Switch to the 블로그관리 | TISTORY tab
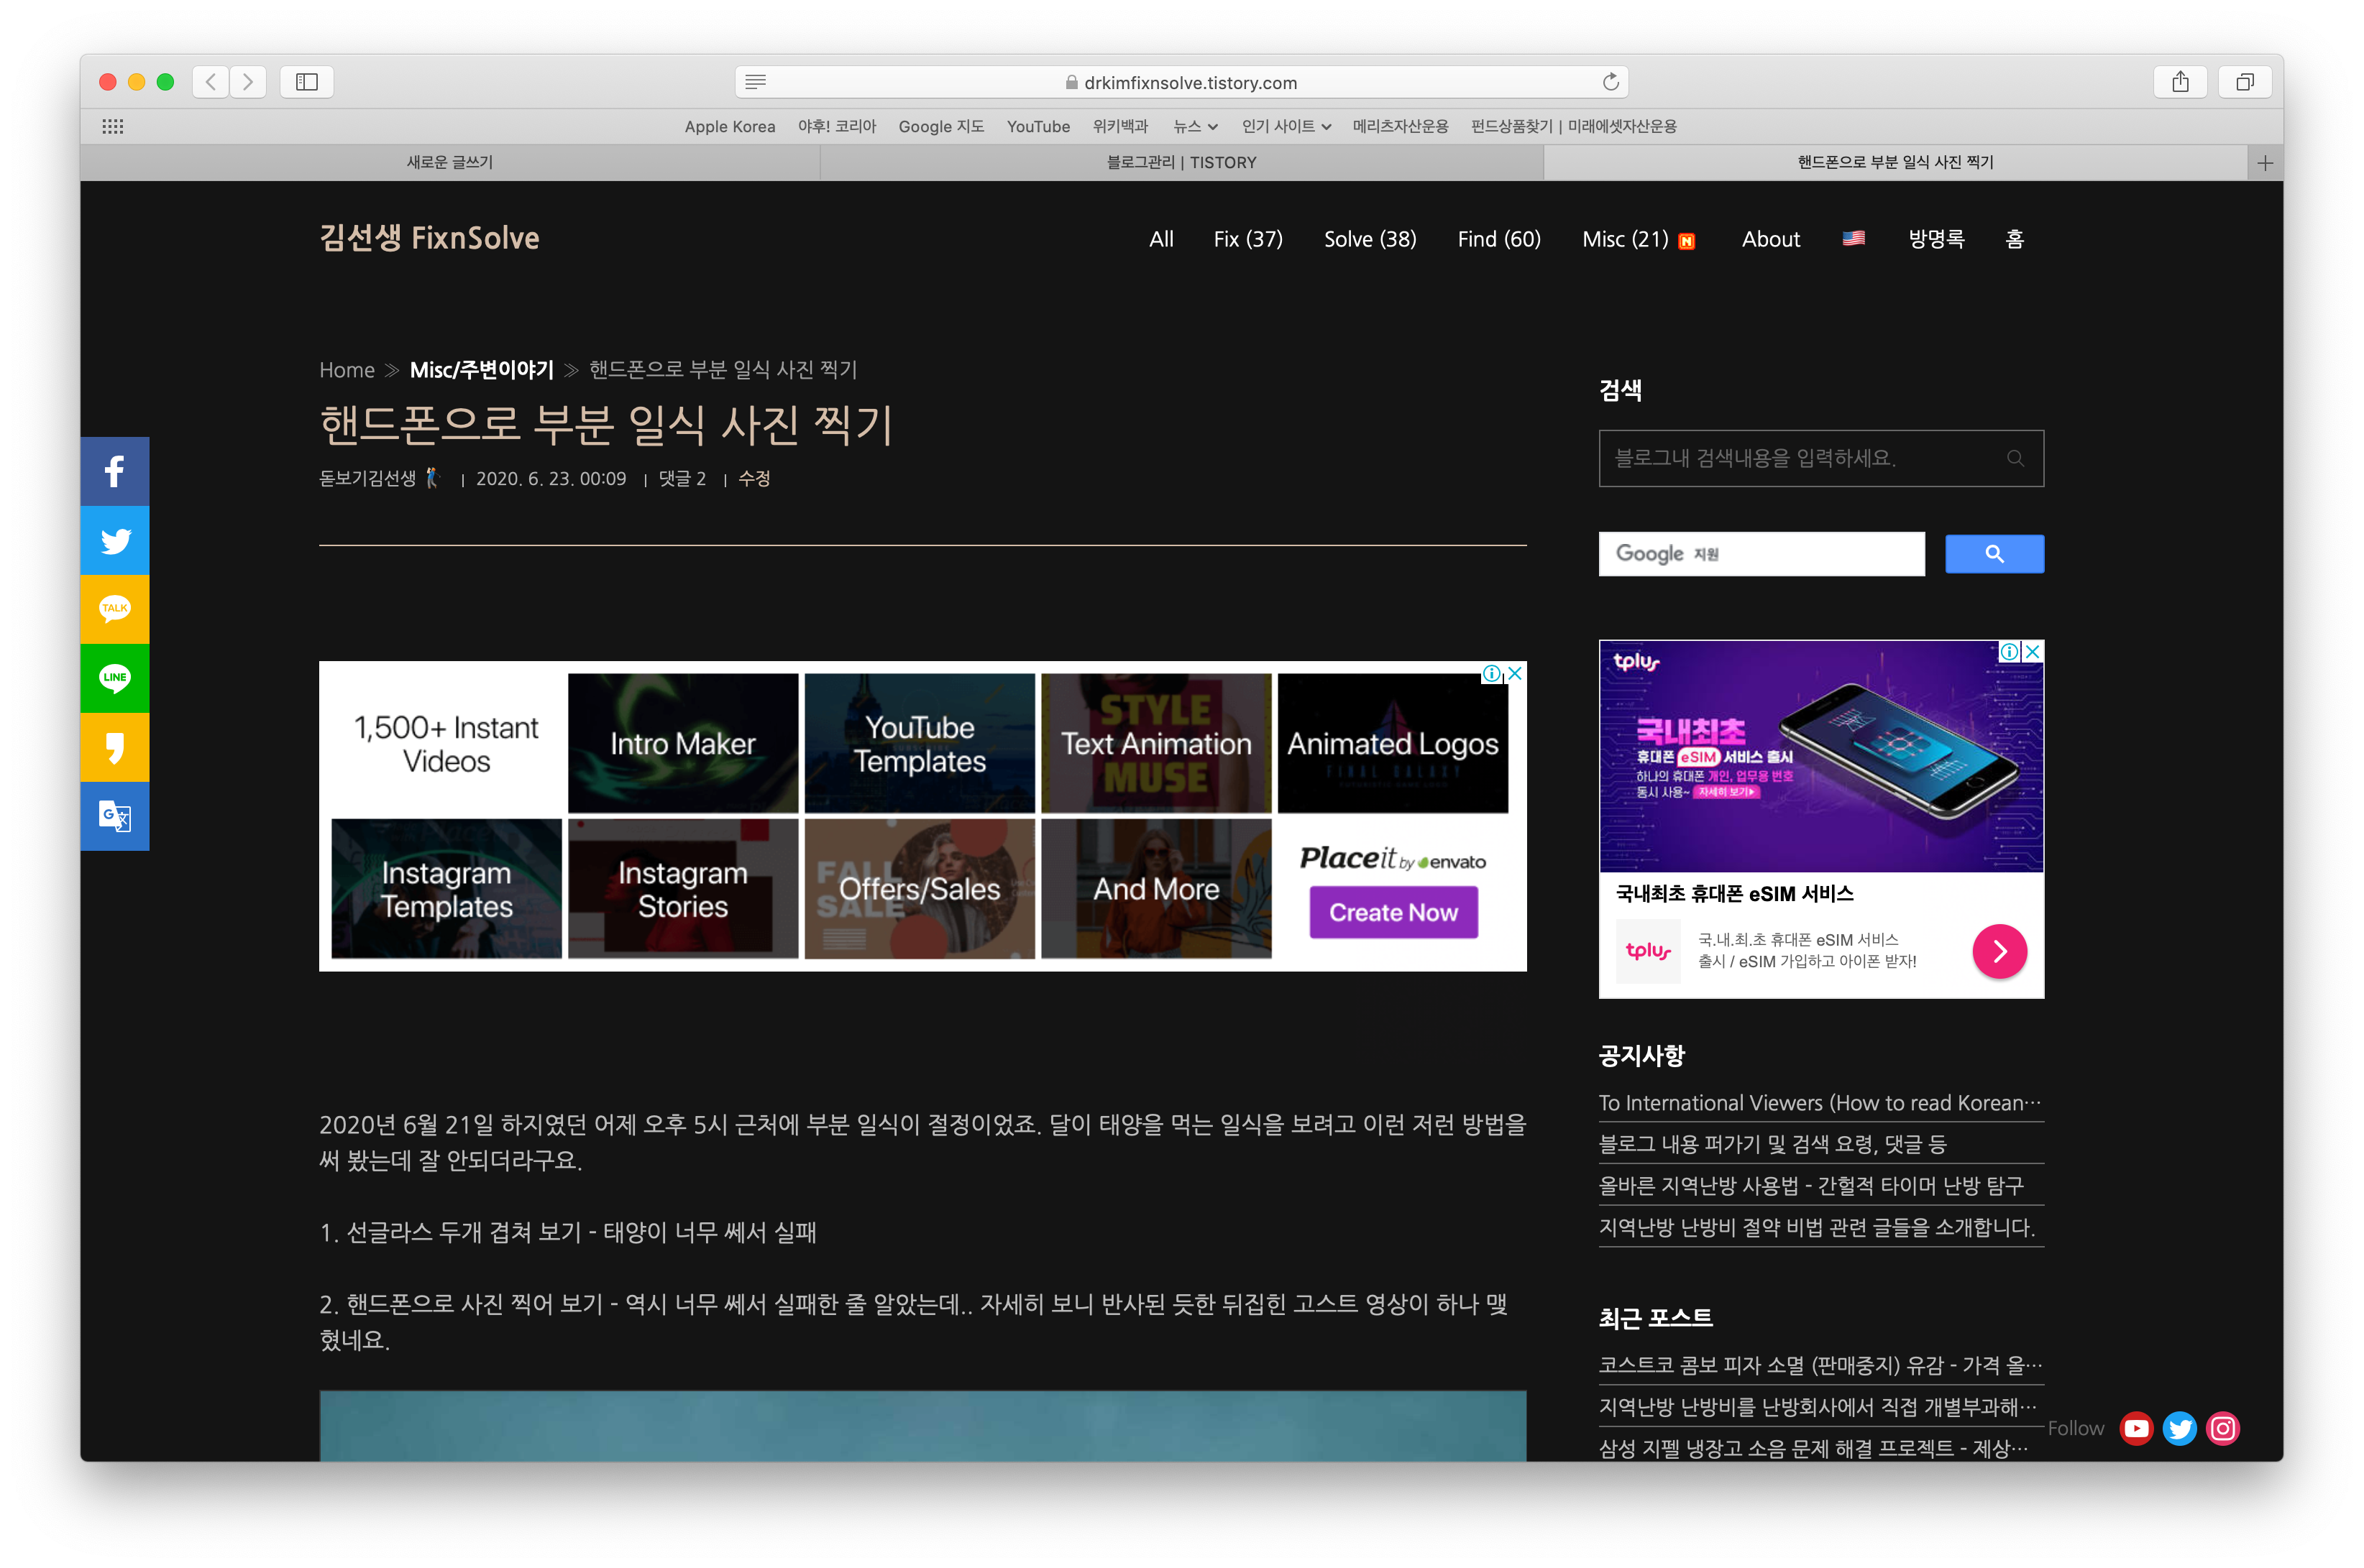The image size is (2364, 1568). click(x=1181, y=162)
